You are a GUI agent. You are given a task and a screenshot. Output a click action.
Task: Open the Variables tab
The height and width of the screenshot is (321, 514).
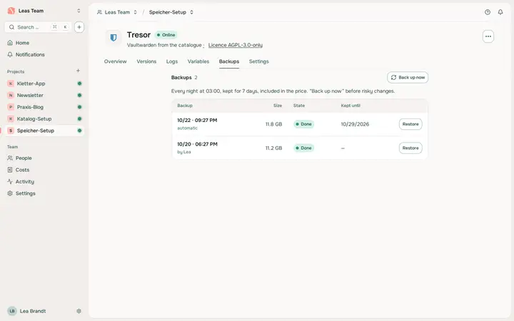(198, 61)
